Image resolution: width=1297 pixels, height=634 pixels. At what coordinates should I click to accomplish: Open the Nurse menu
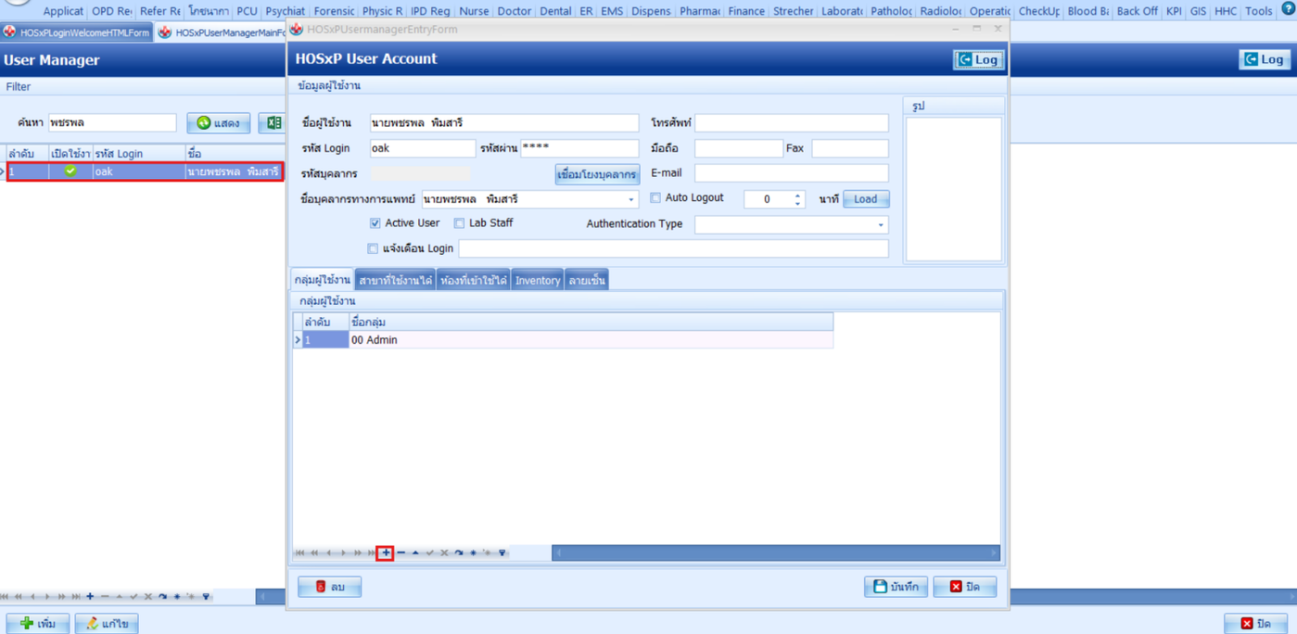pyautogui.click(x=474, y=11)
